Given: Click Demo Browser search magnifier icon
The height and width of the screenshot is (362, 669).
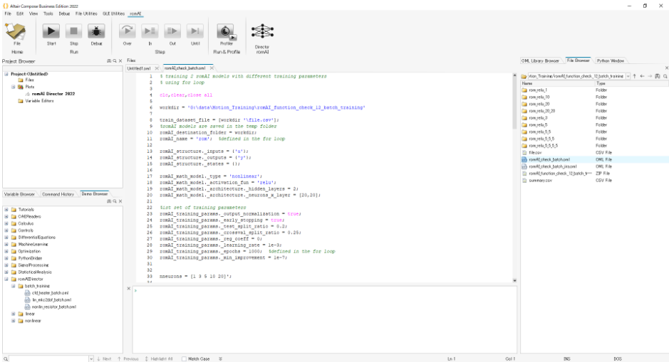Looking at the screenshot, I should [115, 201].
